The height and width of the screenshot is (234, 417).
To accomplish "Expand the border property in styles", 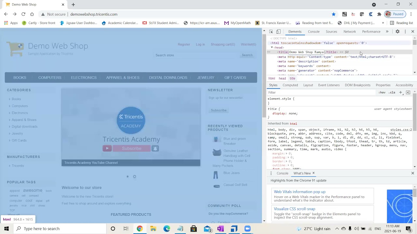I will click(x=287, y=162).
